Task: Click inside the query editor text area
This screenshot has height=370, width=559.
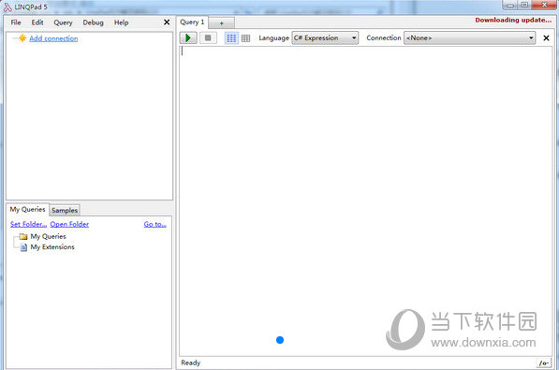Action: pos(365,200)
